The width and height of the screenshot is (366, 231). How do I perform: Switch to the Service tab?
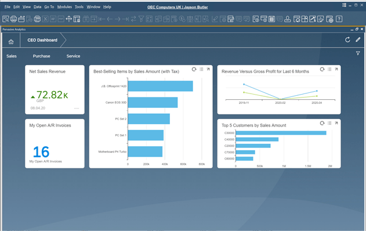click(73, 56)
